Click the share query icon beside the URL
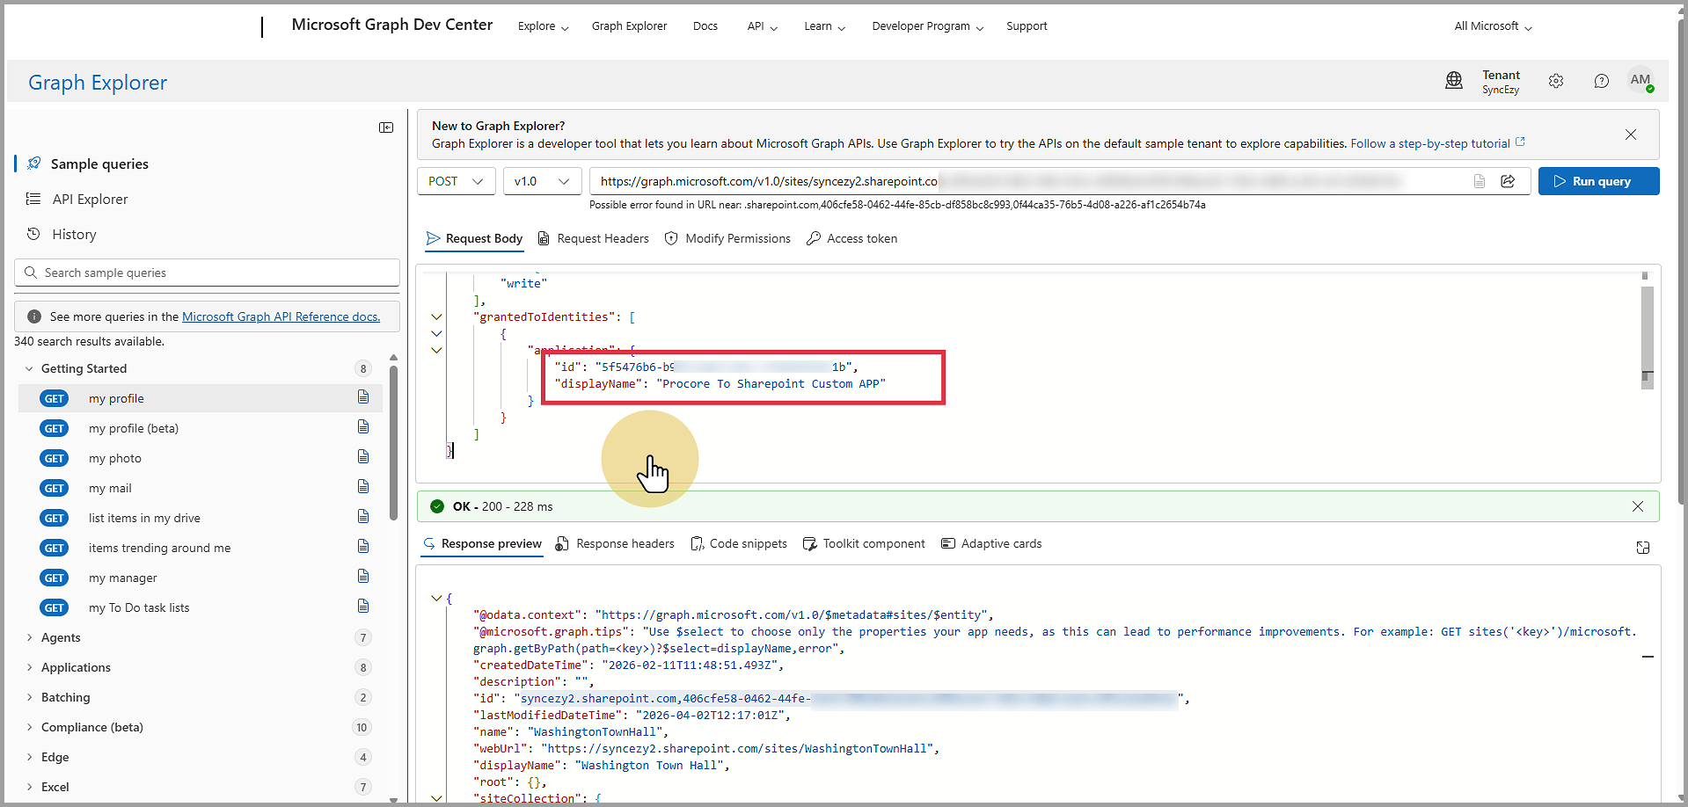The image size is (1688, 807). [1509, 181]
